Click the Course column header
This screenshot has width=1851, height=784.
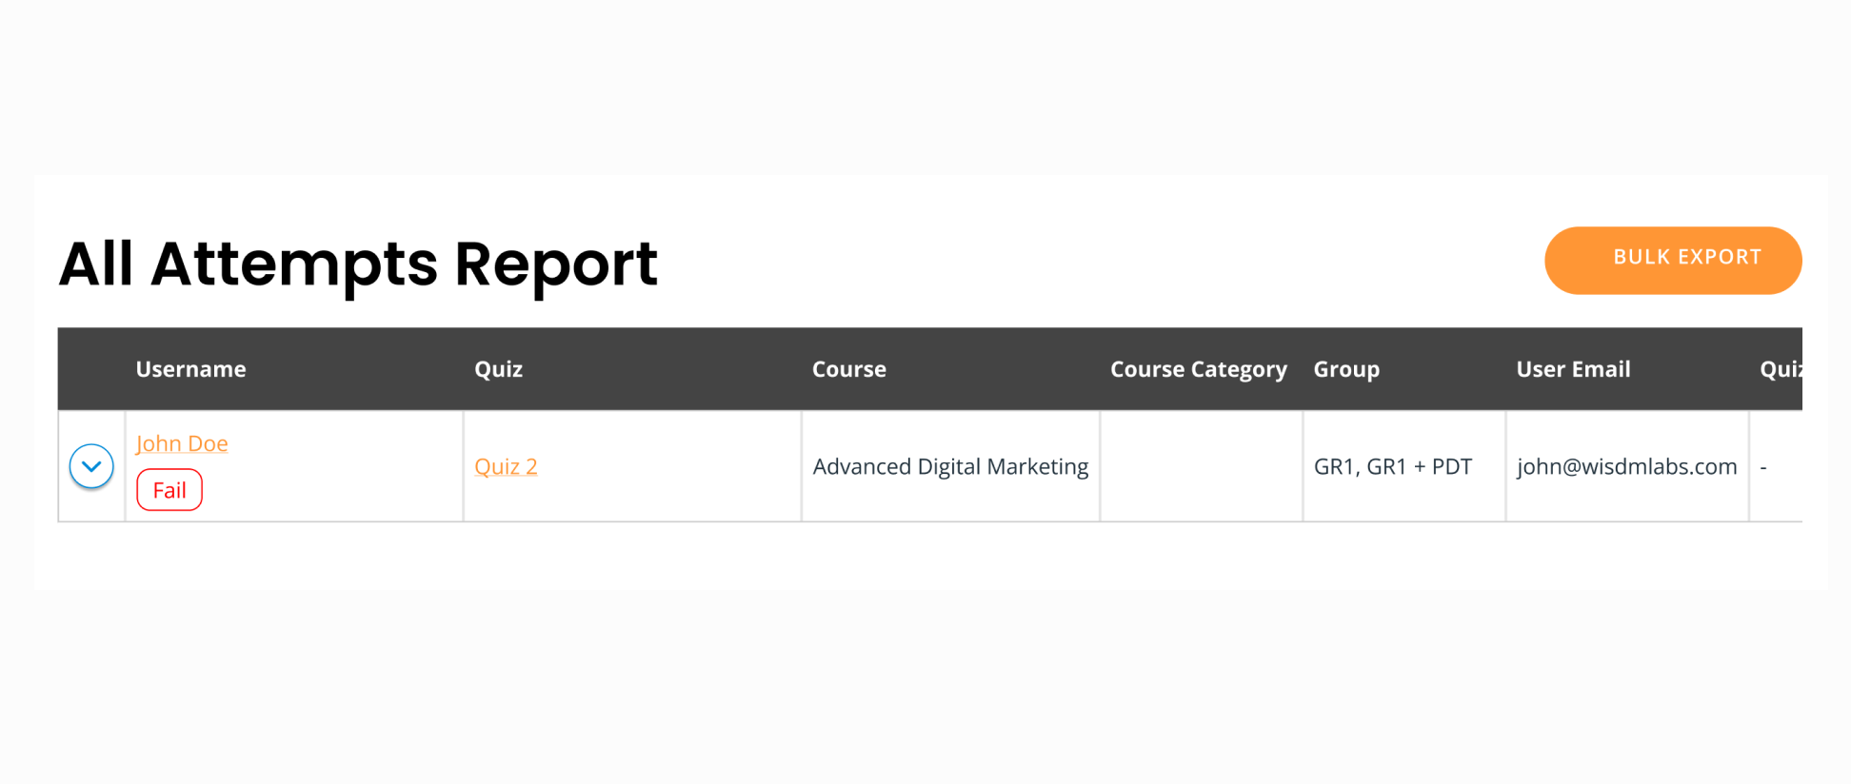coord(848,369)
